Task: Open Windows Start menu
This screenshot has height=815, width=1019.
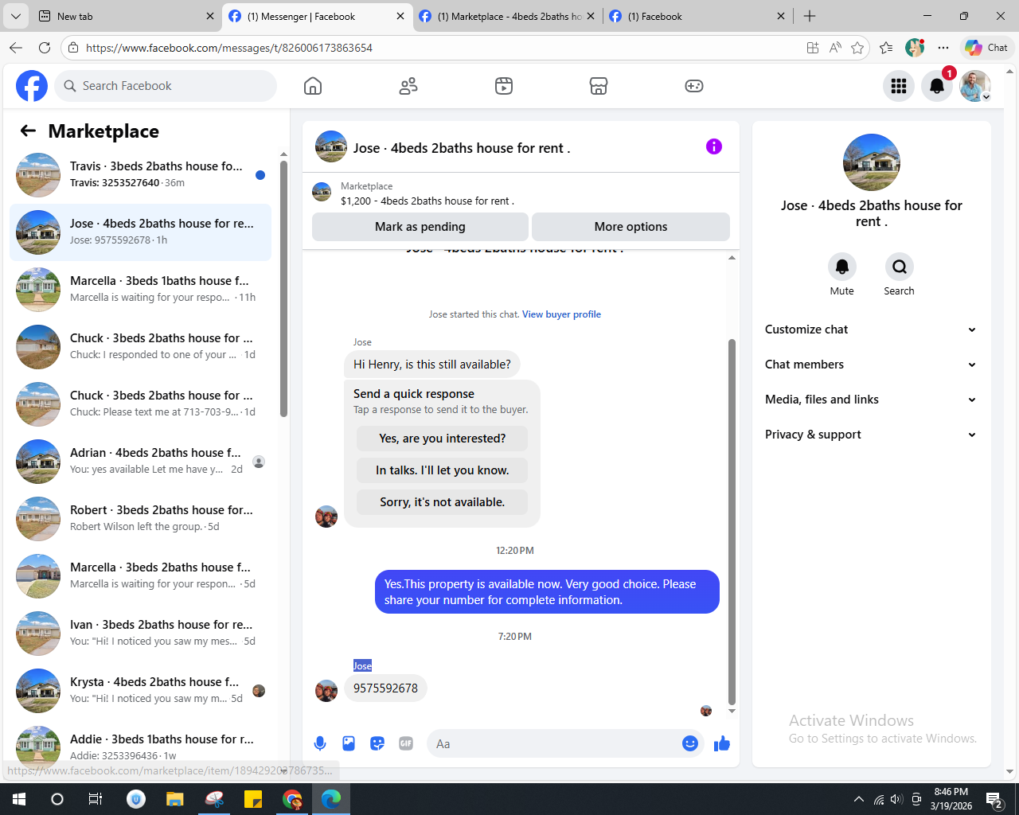Action: coord(19,799)
